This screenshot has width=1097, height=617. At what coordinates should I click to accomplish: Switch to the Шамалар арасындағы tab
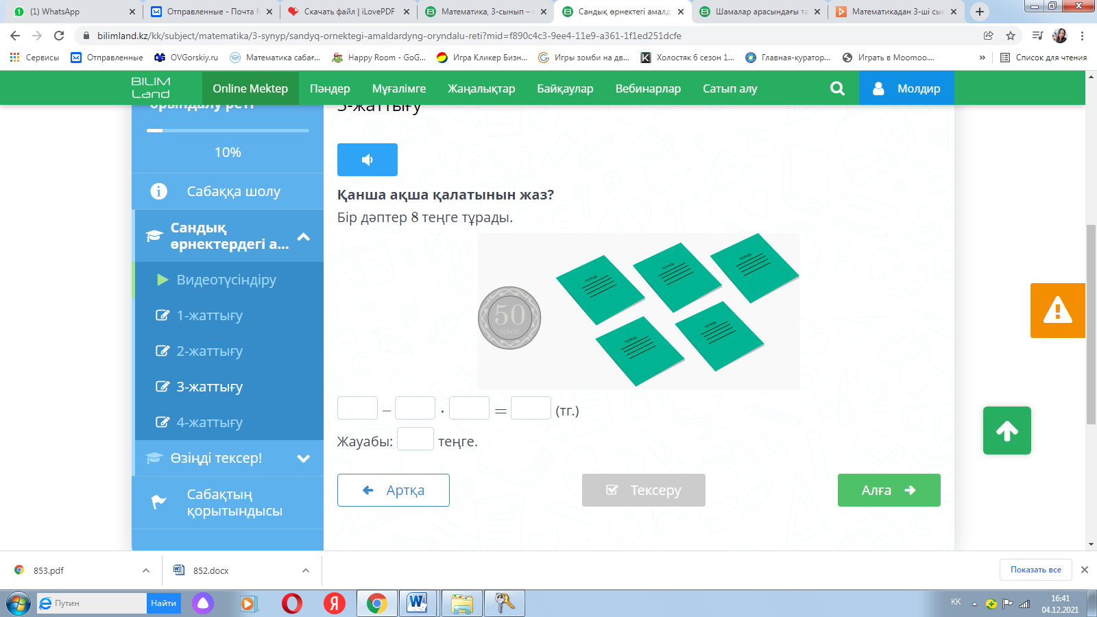tap(759, 12)
